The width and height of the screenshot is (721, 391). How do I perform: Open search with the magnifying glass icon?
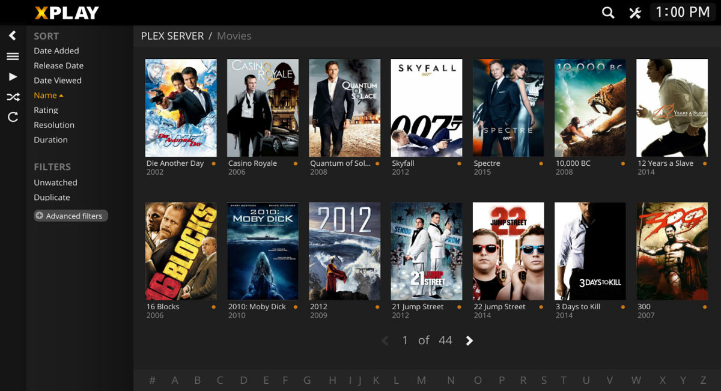pyautogui.click(x=608, y=13)
